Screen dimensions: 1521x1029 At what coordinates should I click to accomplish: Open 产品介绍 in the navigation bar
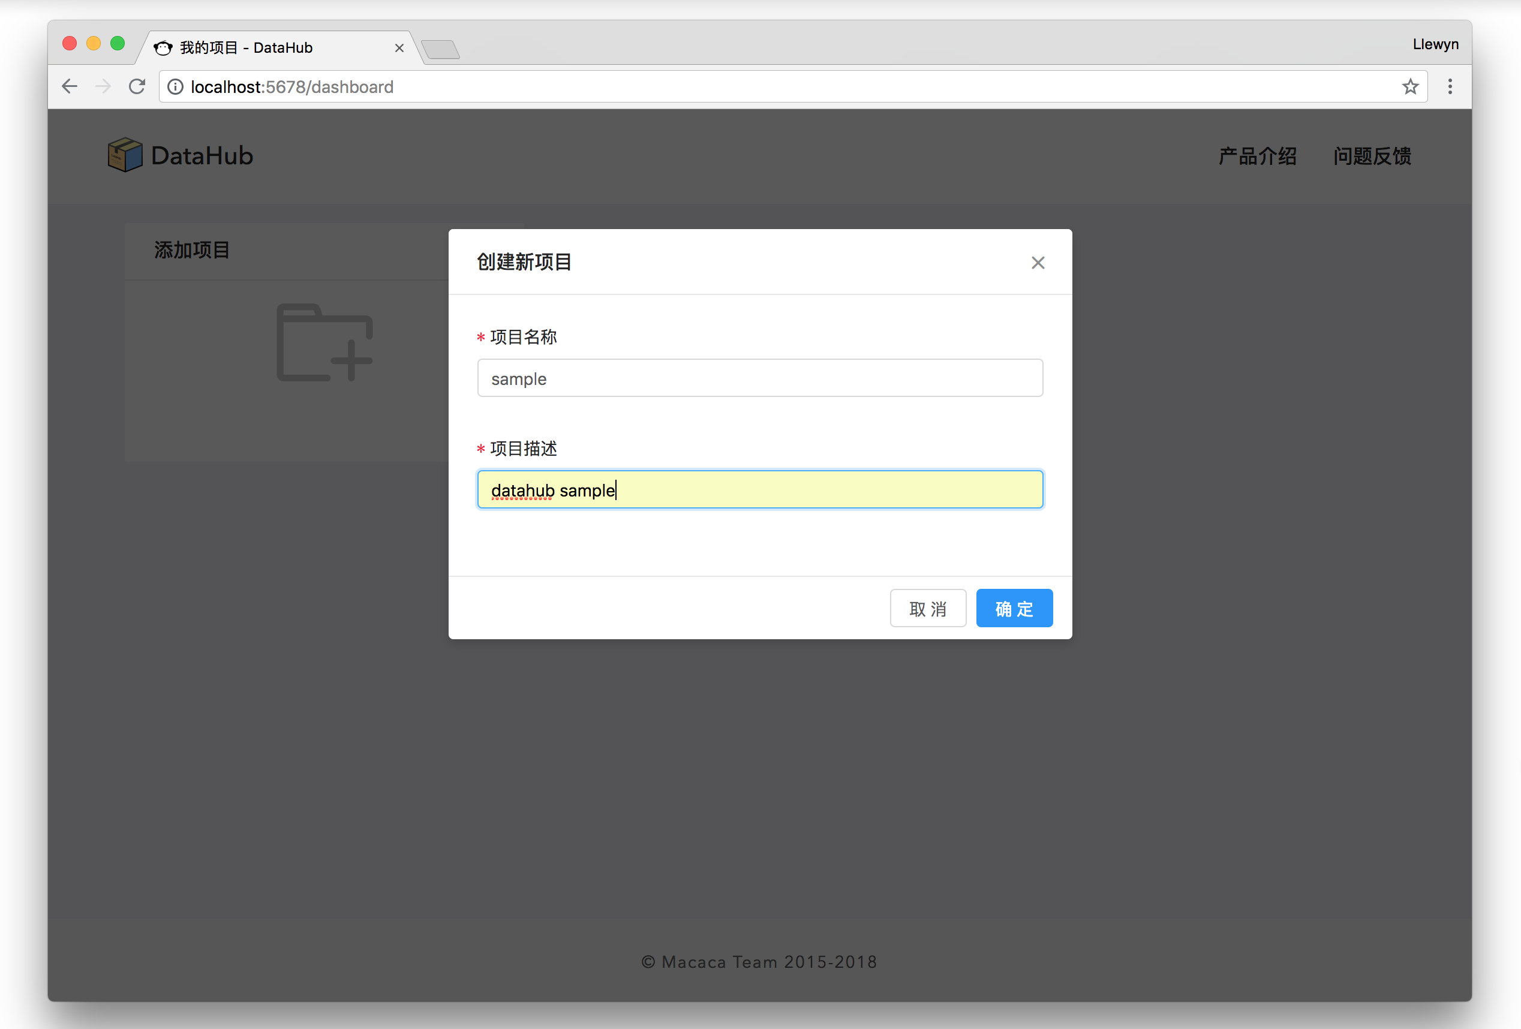coord(1257,156)
